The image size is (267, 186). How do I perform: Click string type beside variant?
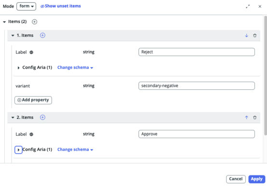pyautogui.click(x=89, y=86)
